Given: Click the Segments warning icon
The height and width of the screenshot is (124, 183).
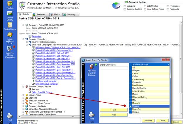Looking at the screenshot, I should (x=27, y=98).
